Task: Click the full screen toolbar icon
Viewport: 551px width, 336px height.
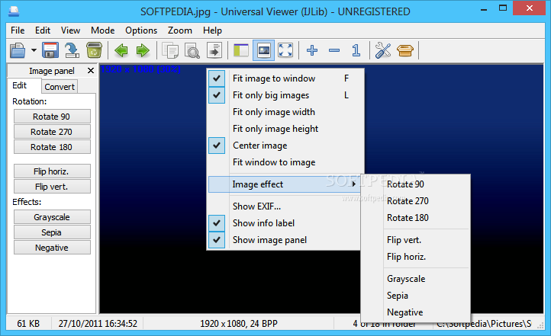Action: (x=285, y=50)
